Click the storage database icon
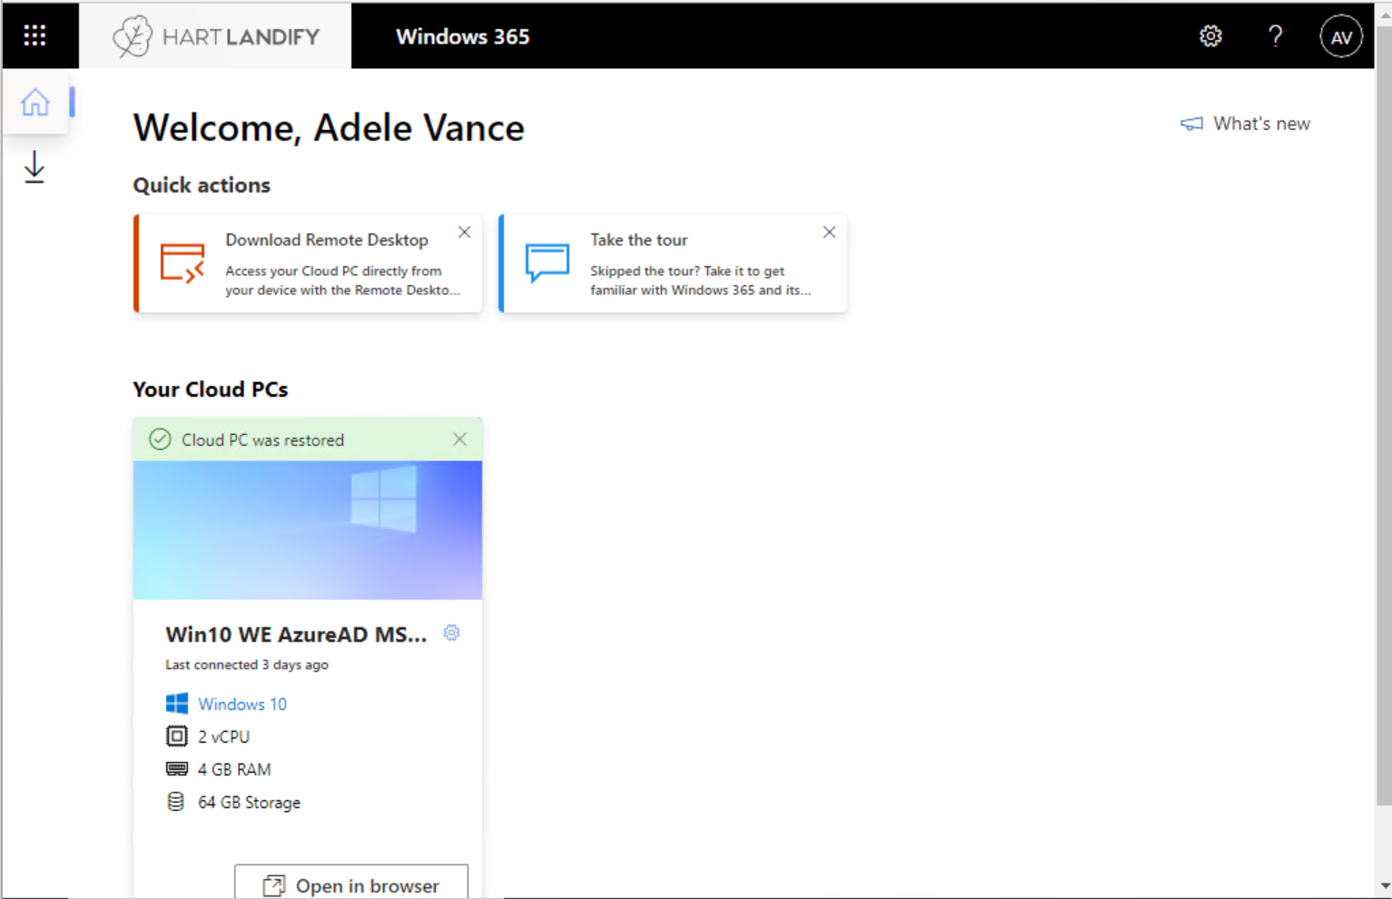This screenshot has height=899, width=1392. click(176, 802)
